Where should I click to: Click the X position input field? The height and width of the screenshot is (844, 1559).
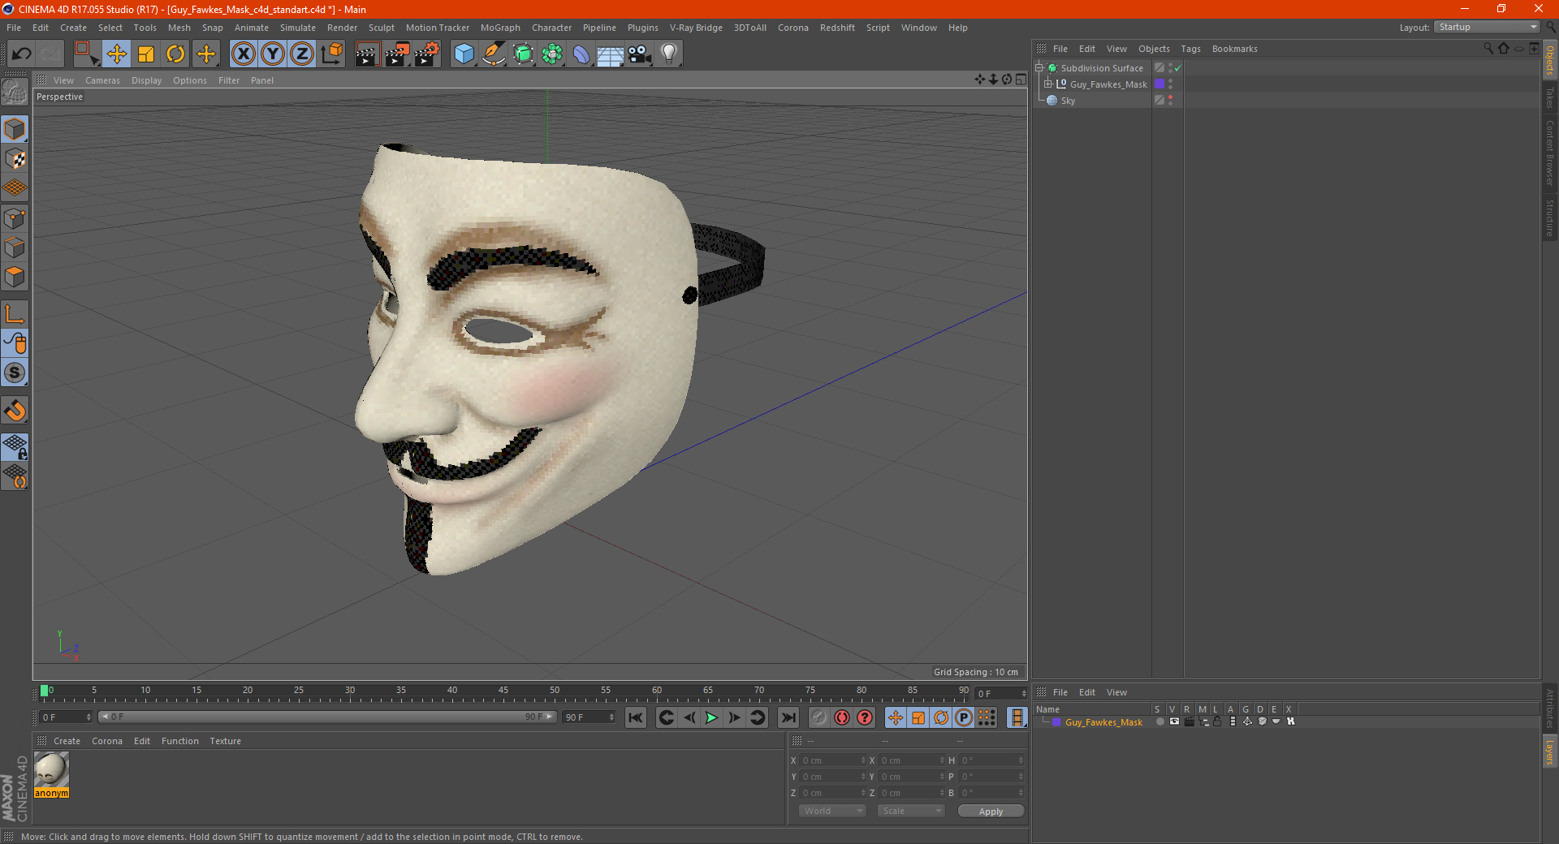coord(831,760)
